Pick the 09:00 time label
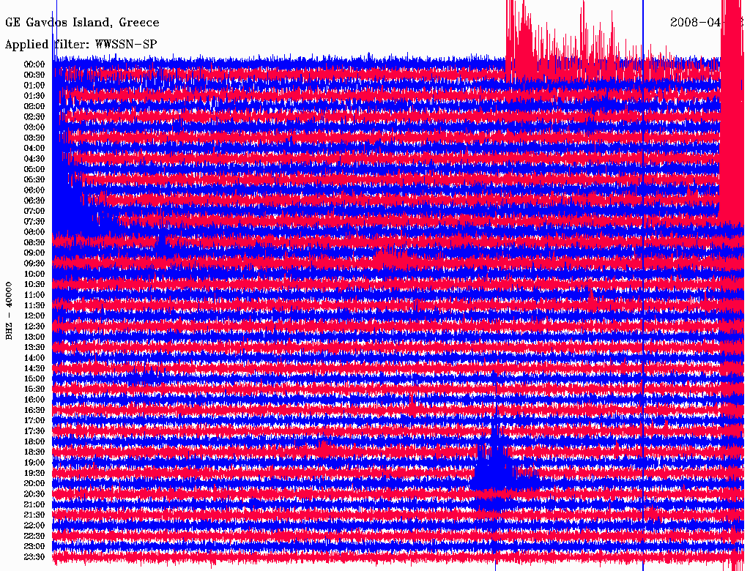 click(x=34, y=253)
